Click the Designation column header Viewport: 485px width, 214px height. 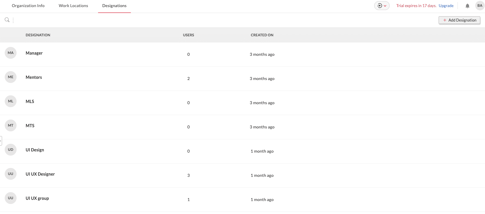[x=38, y=35]
